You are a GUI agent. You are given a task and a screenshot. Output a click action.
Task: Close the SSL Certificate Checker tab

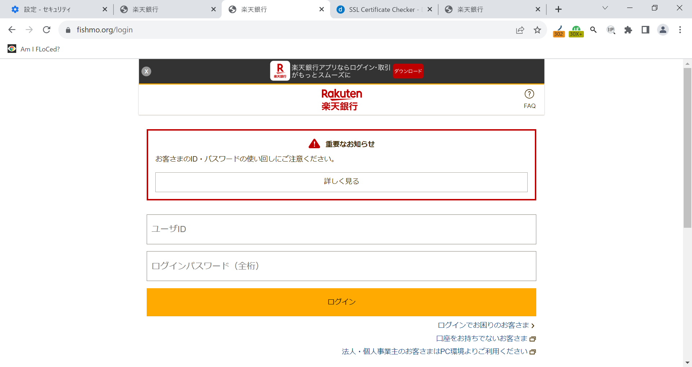coord(430,9)
